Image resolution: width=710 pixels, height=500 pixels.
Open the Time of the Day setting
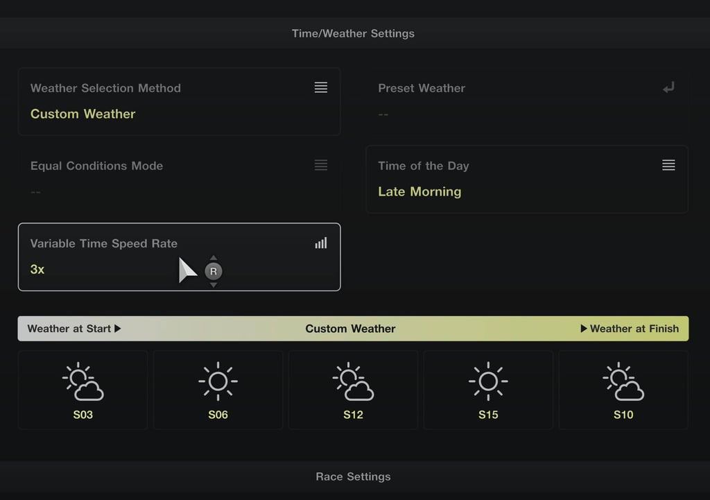(527, 180)
